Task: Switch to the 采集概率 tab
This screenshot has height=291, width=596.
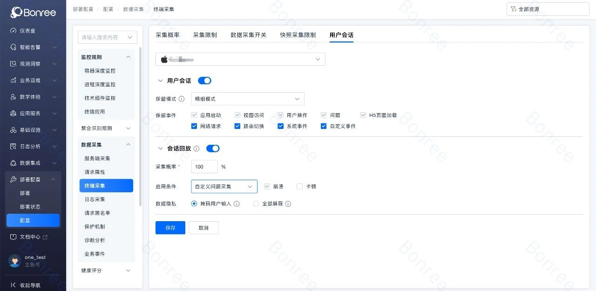Action: point(167,35)
